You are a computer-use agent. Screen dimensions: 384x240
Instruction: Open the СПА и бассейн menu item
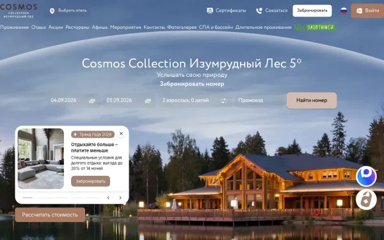(216, 27)
